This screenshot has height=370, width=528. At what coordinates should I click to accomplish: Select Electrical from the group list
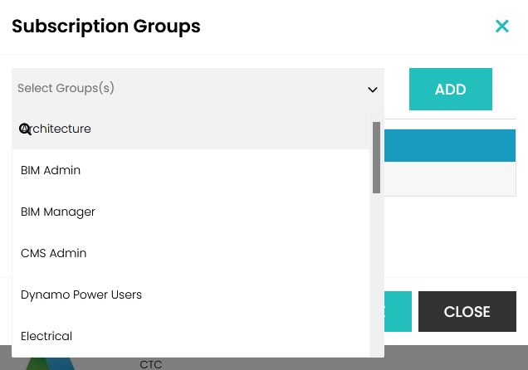click(x=191, y=336)
